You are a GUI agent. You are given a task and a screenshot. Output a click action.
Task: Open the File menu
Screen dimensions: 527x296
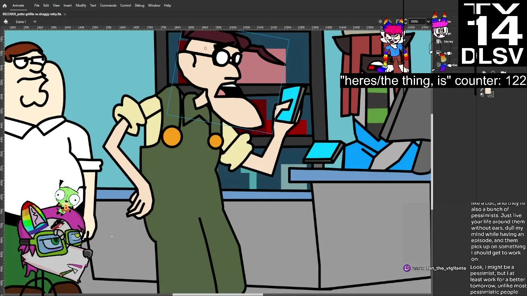tap(37, 5)
